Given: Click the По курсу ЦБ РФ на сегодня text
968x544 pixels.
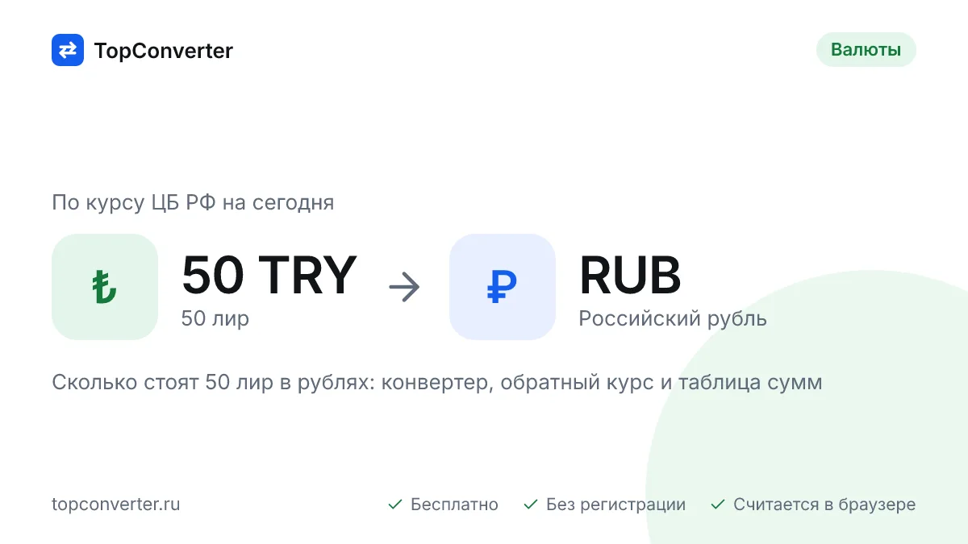Looking at the screenshot, I should [193, 202].
